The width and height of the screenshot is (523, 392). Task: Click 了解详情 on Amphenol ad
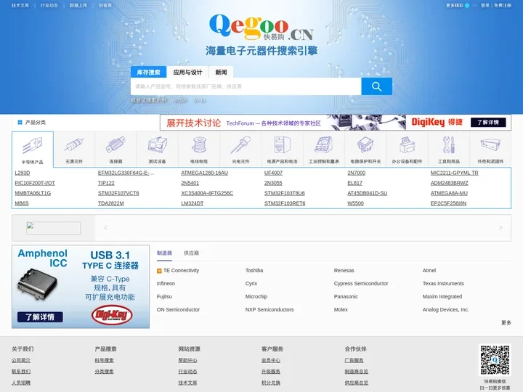[40, 317]
